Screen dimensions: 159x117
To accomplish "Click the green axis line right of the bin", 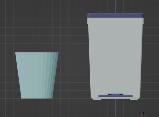I will pyautogui.click(x=150, y=98).
